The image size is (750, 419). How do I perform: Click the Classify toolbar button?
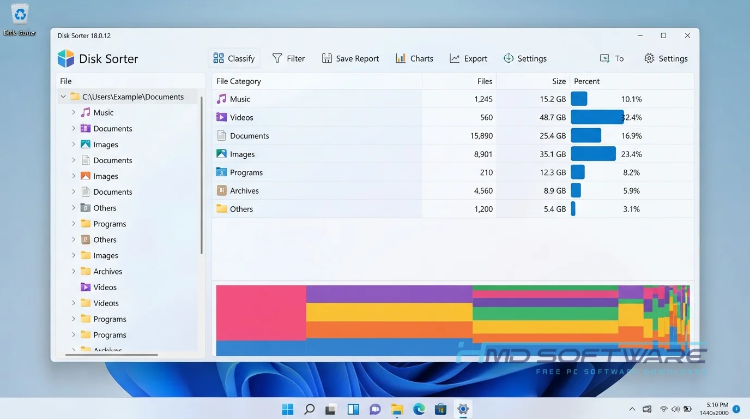pos(234,58)
